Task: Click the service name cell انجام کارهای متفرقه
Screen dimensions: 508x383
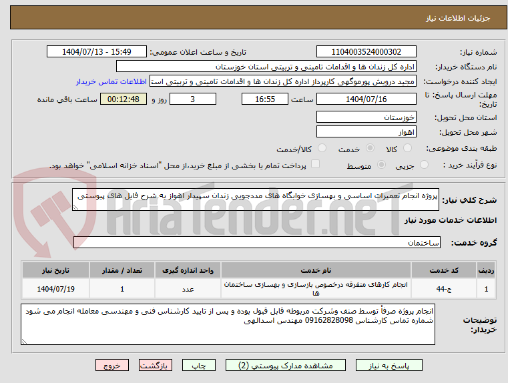Action: click(x=316, y=288)
